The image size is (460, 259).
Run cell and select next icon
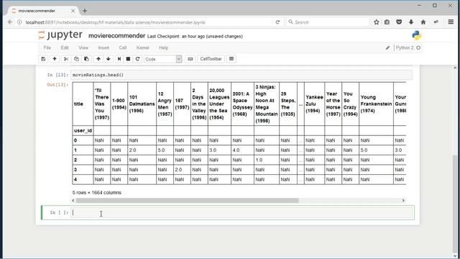pyautogui.click(x=119, y=59)
